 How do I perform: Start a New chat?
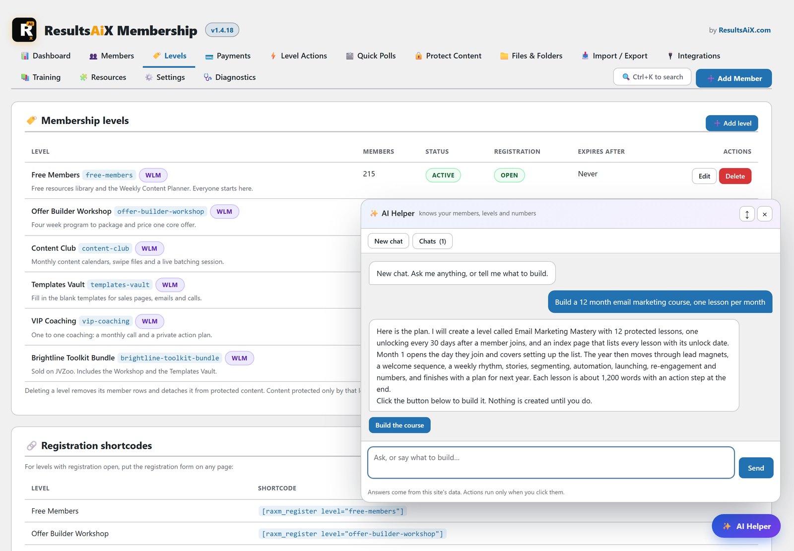389,241
